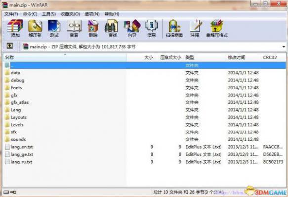The height and width of the screenshot is (197, 288).
Task: Click the 自解压格式 (SFX) toolbar icon
Action: tap(217, 26)
